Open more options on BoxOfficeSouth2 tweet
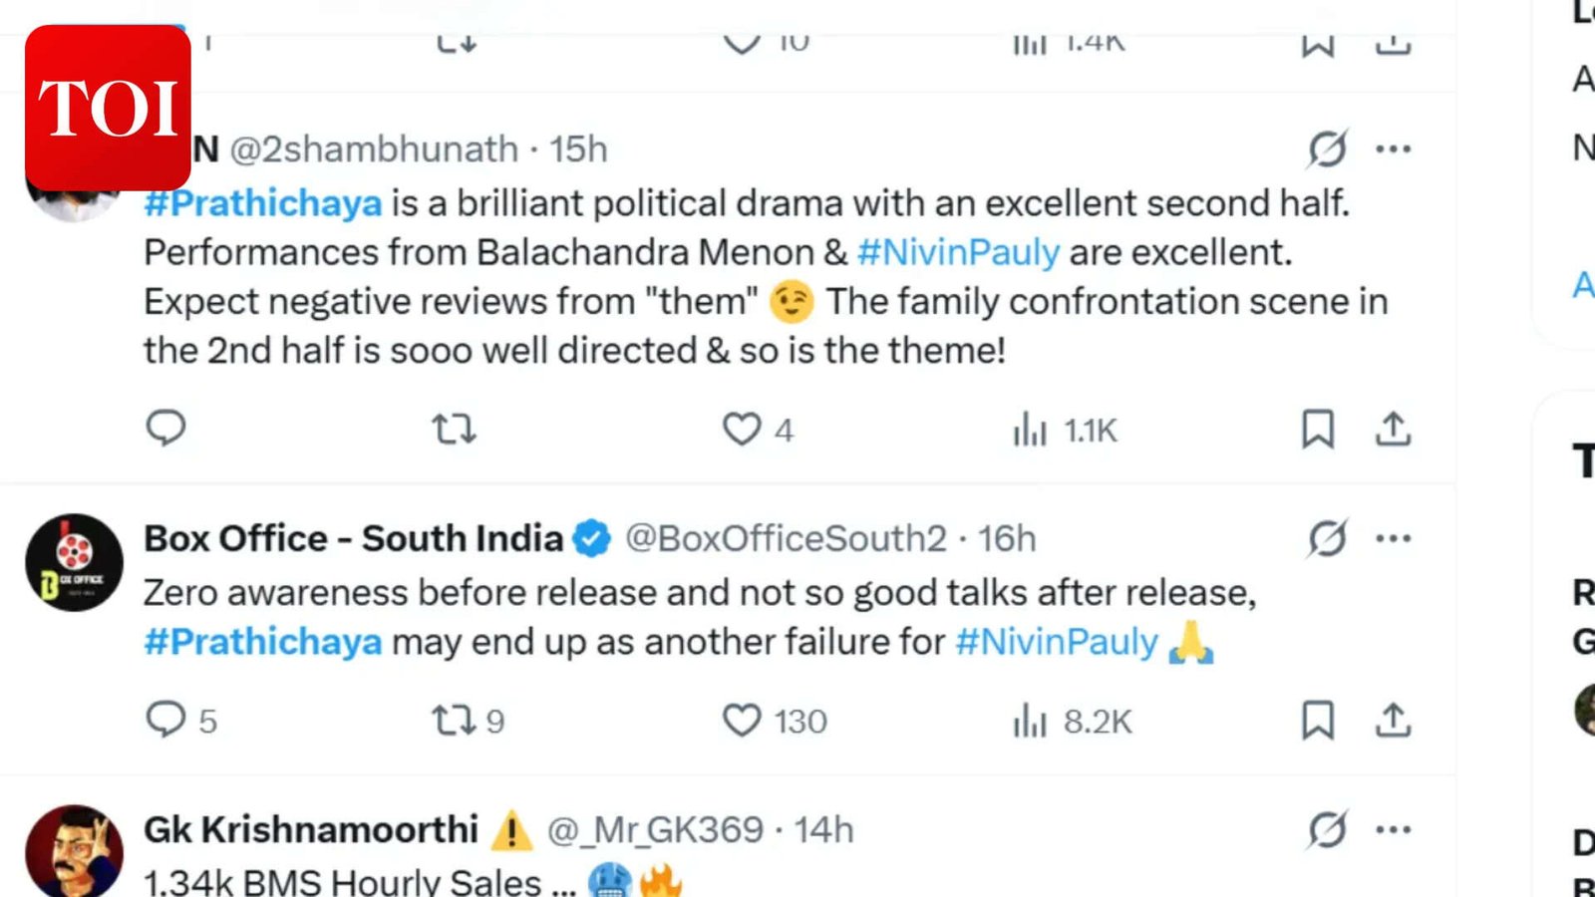Screen dimensions: 1595x897 tap(1393, 538)
